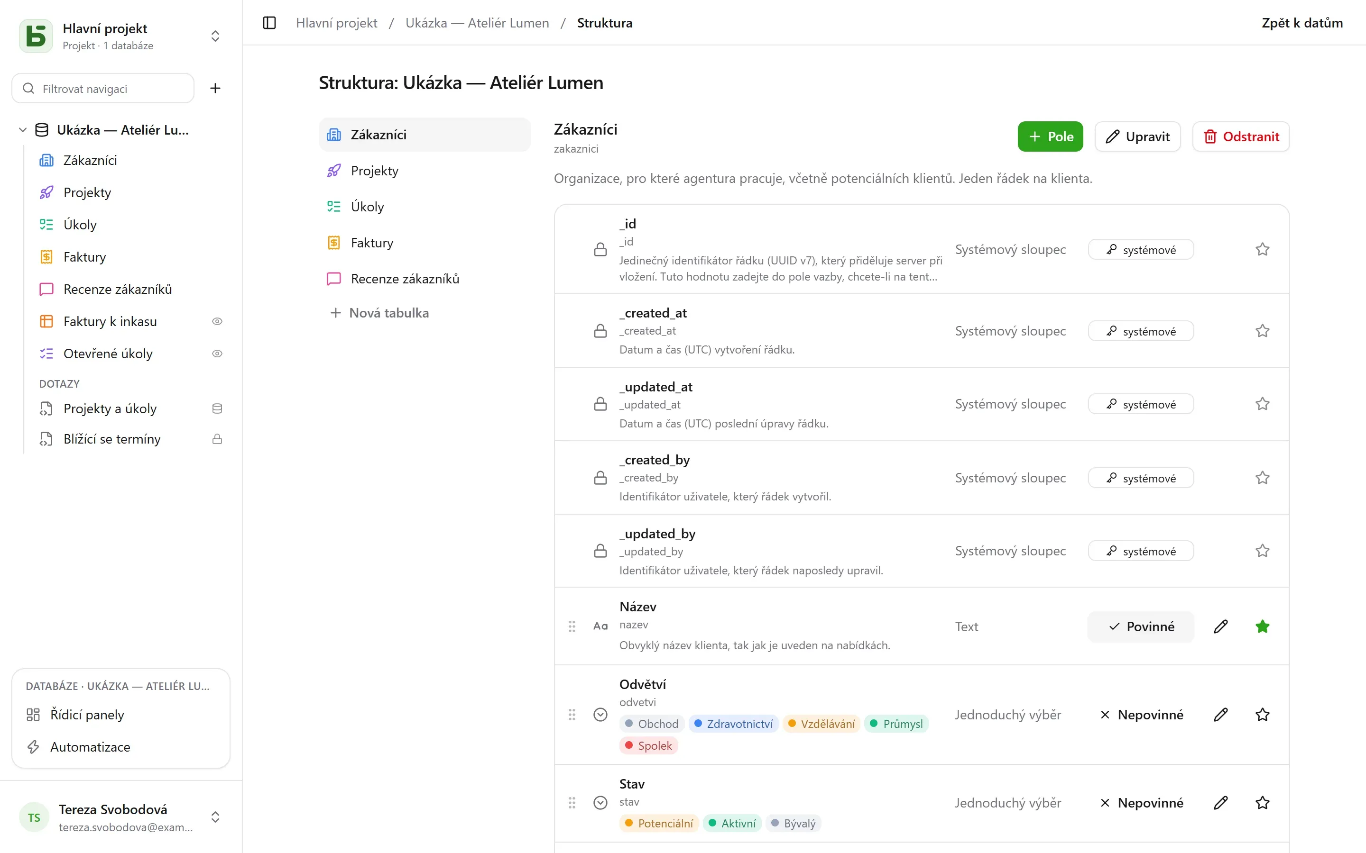Click the database icon beside Projekty a úkoly
Image resolution: width=1366 pixels, height=853 pixels.
(x=217, y=408)
